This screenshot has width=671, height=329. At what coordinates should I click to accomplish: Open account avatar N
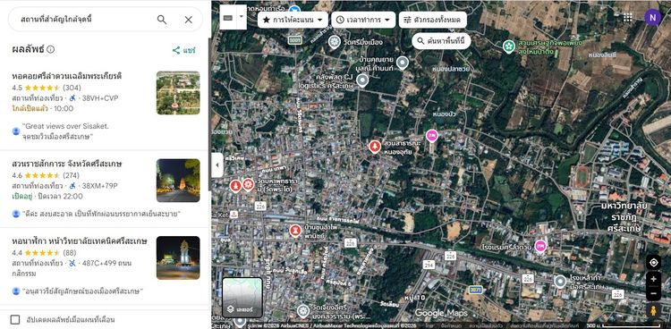[652, 18]
